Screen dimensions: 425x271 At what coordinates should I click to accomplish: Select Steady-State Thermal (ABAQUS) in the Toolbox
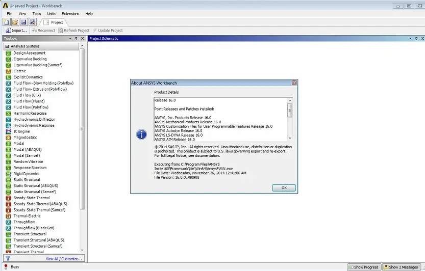tap(40, 204)
